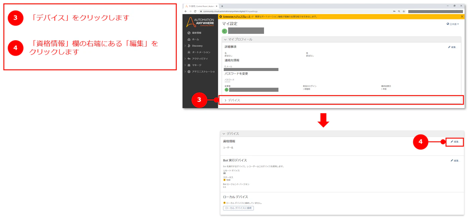Click the 資格情報 heading
Screen dimensions: 471x221
click(229, 141)
